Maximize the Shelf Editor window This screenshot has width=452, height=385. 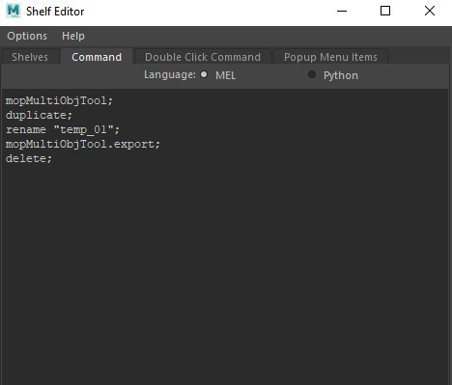[385, 12]
